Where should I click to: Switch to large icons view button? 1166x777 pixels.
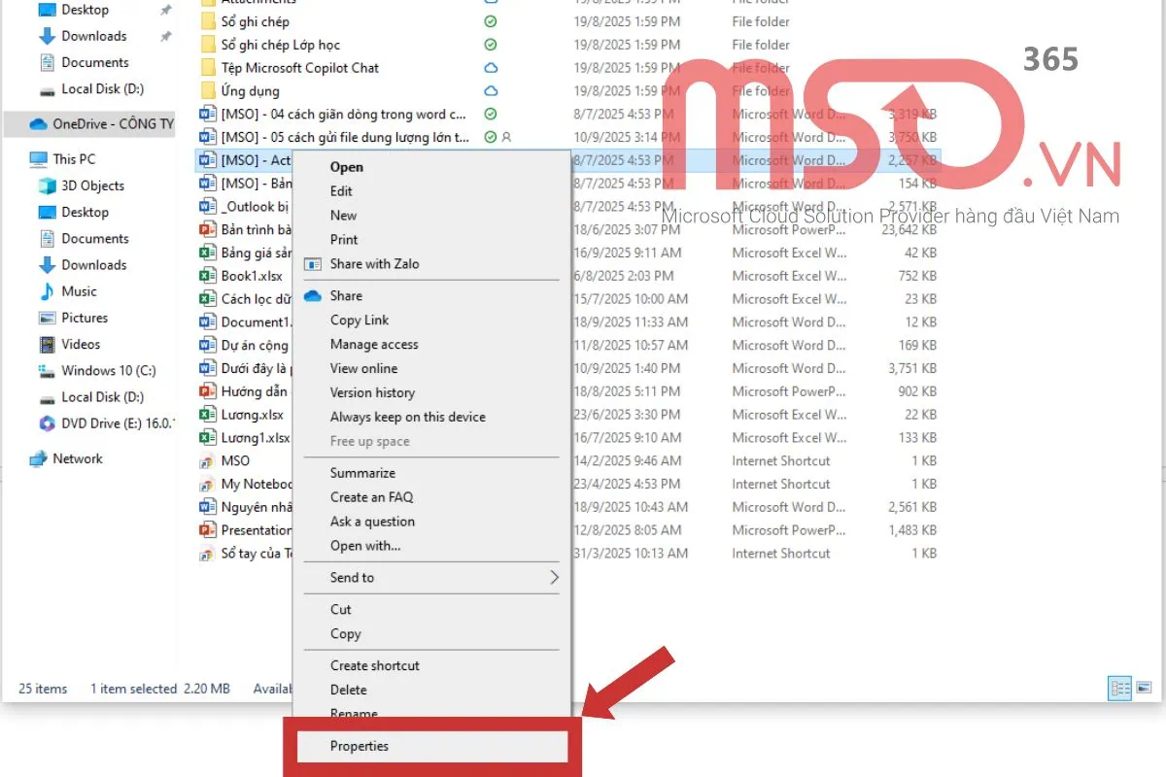tap(1144, 689)
